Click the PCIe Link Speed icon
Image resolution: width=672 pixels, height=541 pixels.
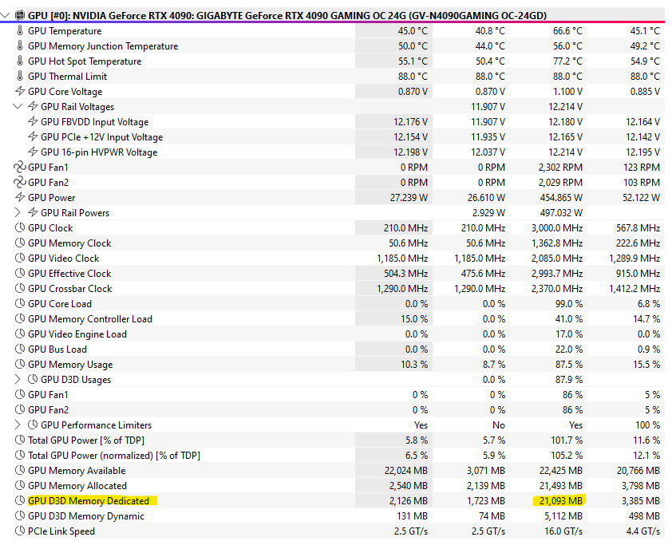[x=20, y=531]
